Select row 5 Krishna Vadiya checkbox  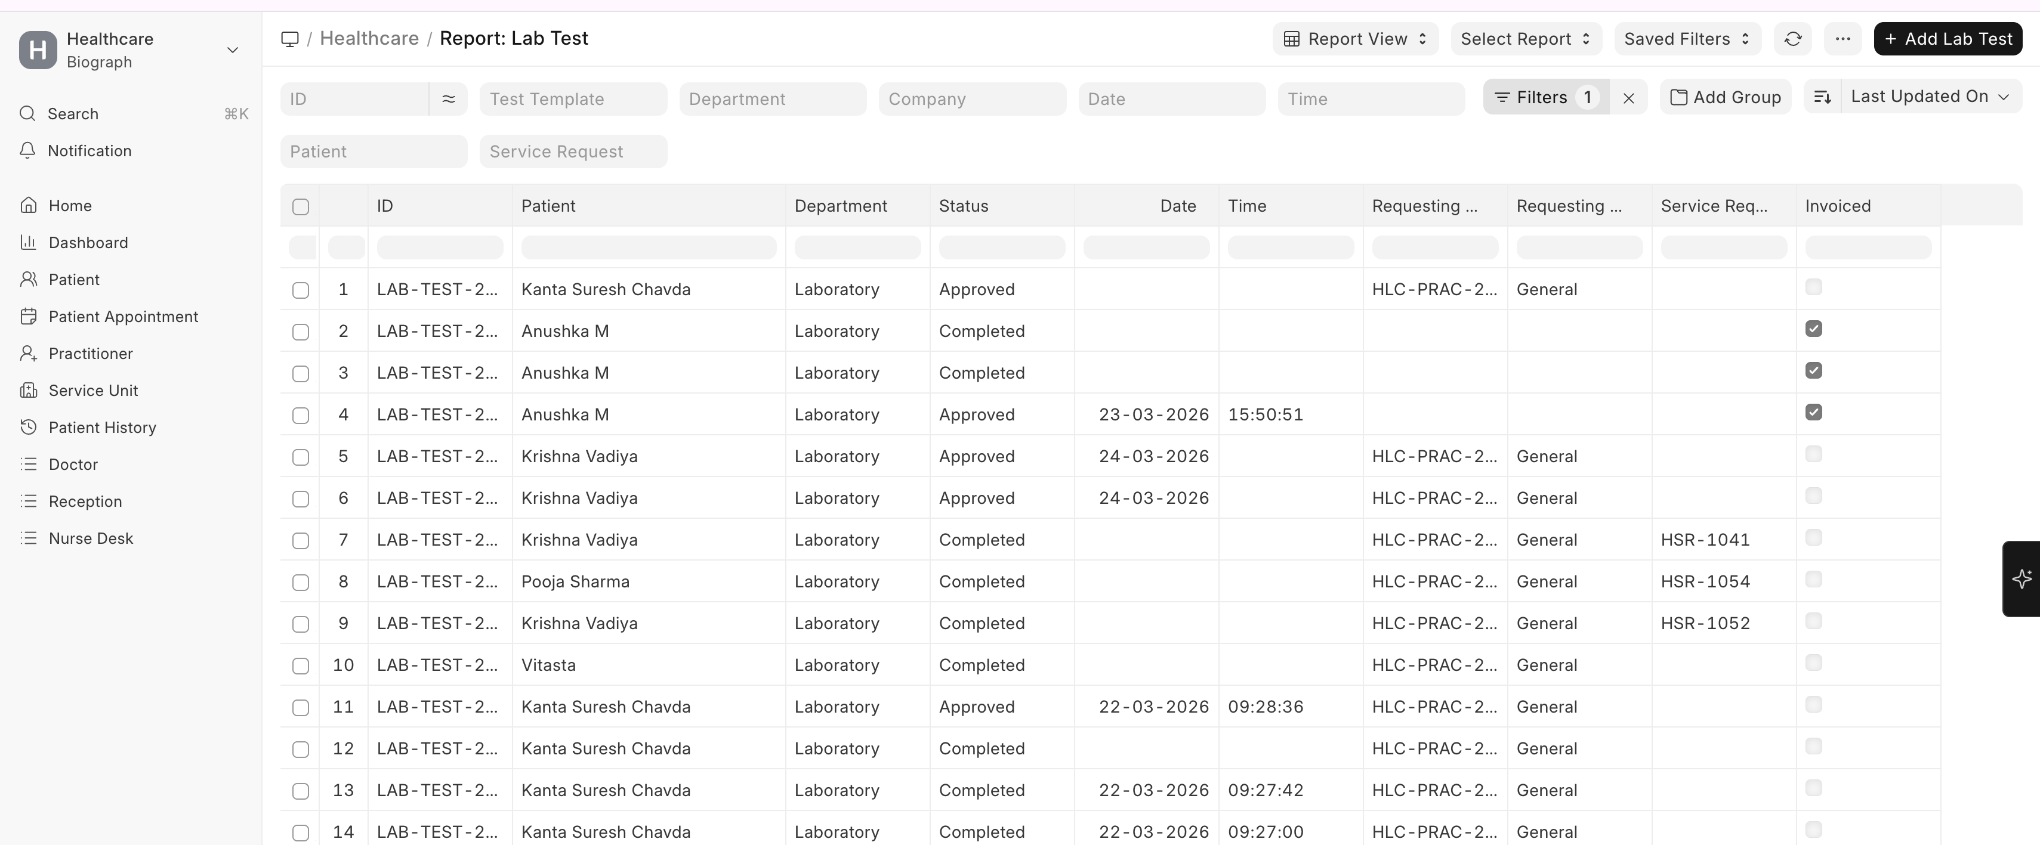coord(300,457)
